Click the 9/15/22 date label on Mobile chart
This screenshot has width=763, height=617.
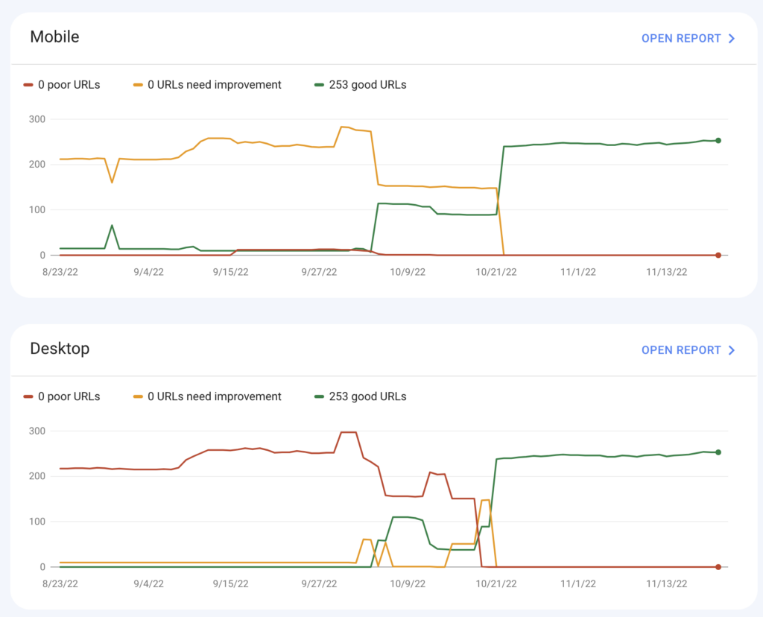[x=231, y=272]
